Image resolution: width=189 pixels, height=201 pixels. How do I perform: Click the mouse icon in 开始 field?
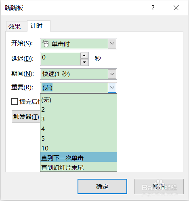[x=45, y=44]
